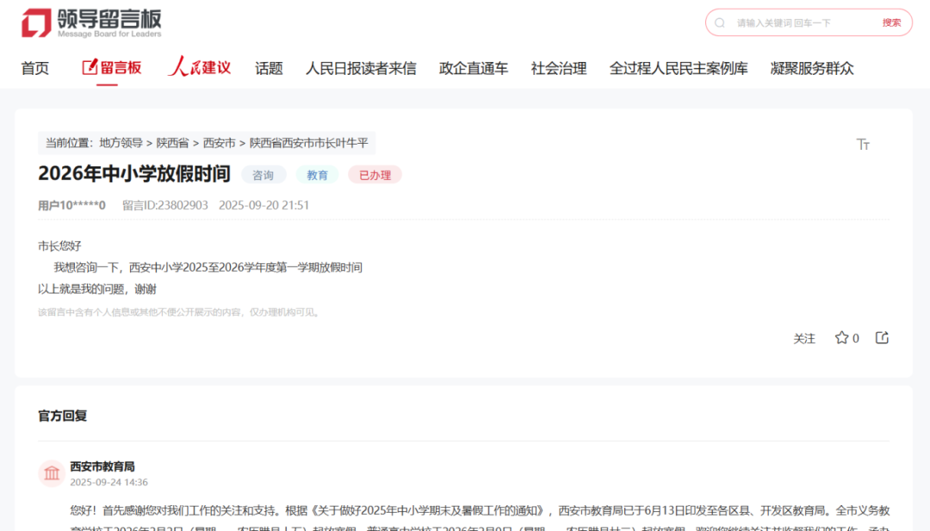Open 全过程人民民主案例库 menu item
This screenshot has height=531, width=930.
click(679, 69)
